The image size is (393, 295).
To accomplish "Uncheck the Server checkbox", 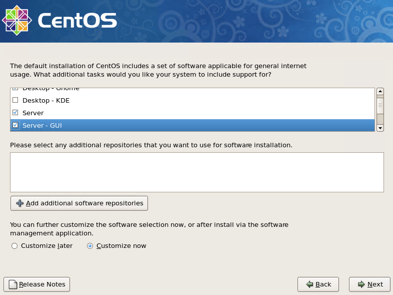I will coord(15,113).
